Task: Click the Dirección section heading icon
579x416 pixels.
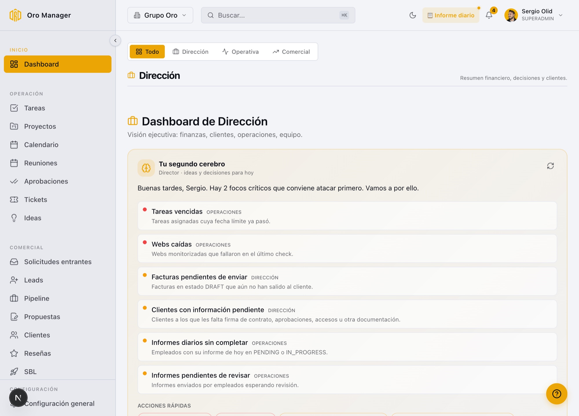Action: pyautogui.click(x=131, y=75)
